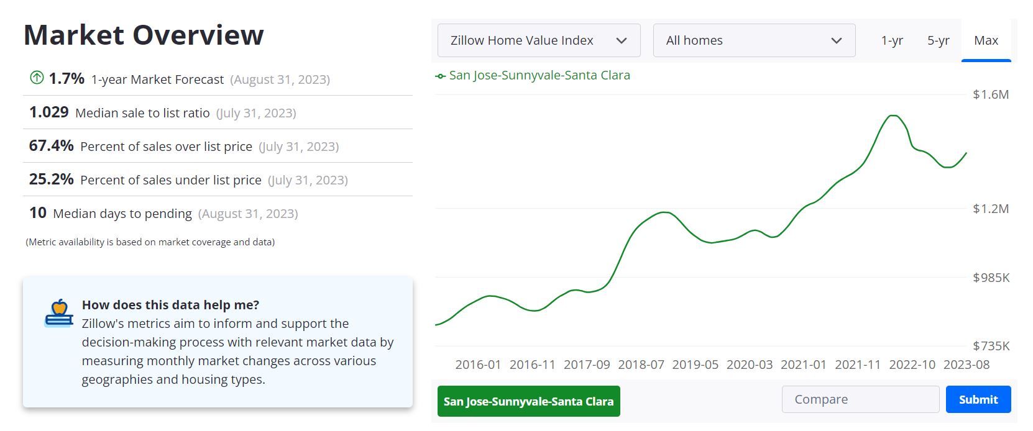Click the 2023-08 axis label
This screenshot has height=431, width=1033.
968,365
